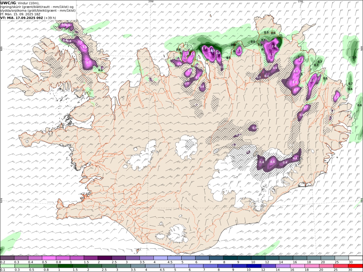
Task: Click the 0.8–1 green rain legend swatch
Action: 51,266
